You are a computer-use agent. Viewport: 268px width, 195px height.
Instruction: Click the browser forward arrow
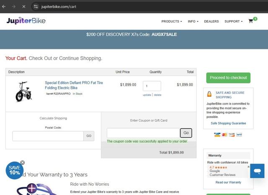point(14,7)
